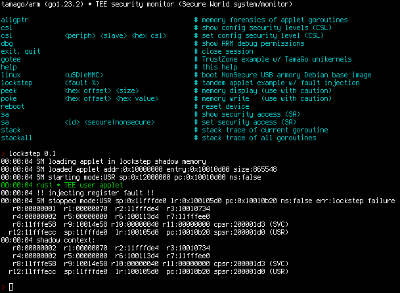The height and width of the screenshot is (293, 400).
Task: Click the '<periph> <slave> <hex csl>' argument text
Action: 116,35
